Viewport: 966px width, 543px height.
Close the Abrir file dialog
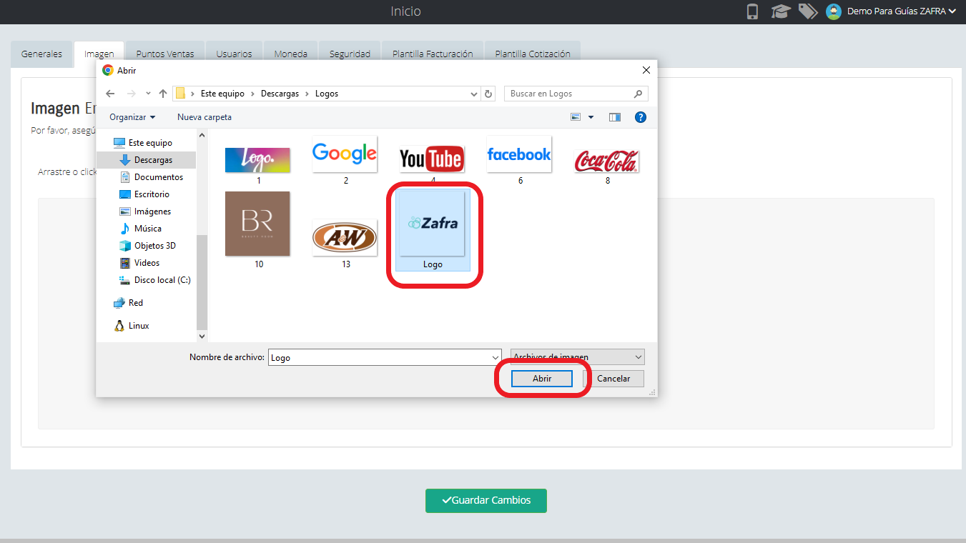(x=646, y=70)
